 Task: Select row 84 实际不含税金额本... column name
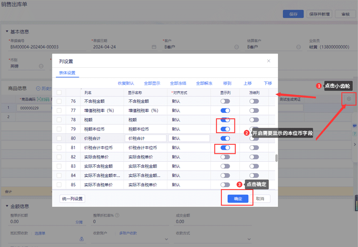point(102,175)
